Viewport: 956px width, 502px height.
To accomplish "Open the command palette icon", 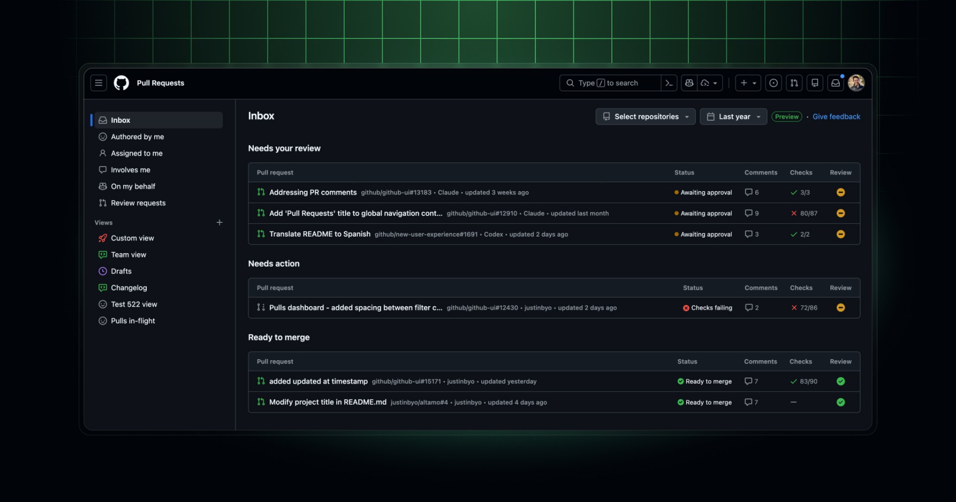I will (x=669, y=83).
